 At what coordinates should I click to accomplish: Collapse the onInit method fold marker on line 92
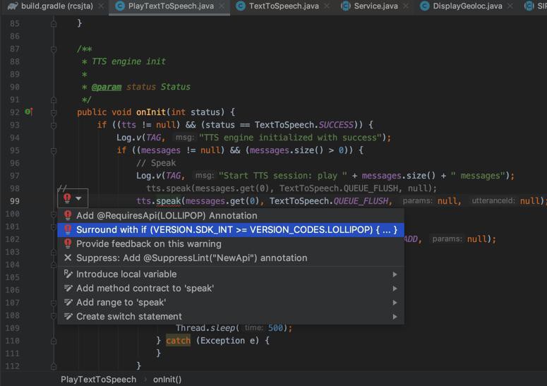pyautogui.click(x=54, y=113)
